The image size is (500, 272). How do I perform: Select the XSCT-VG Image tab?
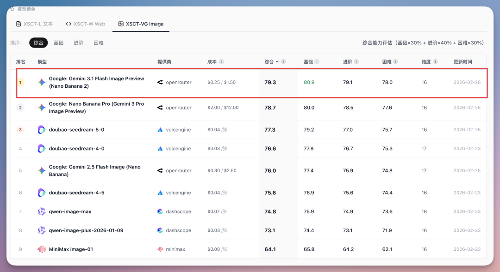(x=141, y=24)
